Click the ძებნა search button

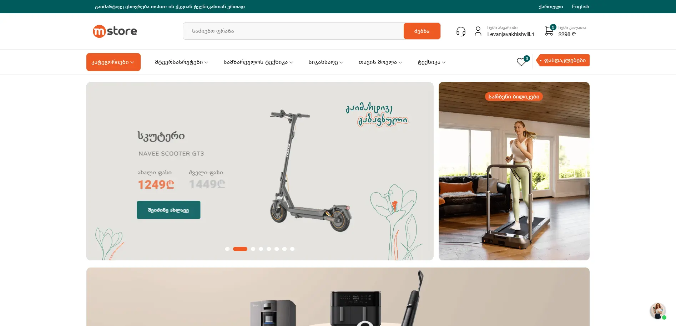422,31
